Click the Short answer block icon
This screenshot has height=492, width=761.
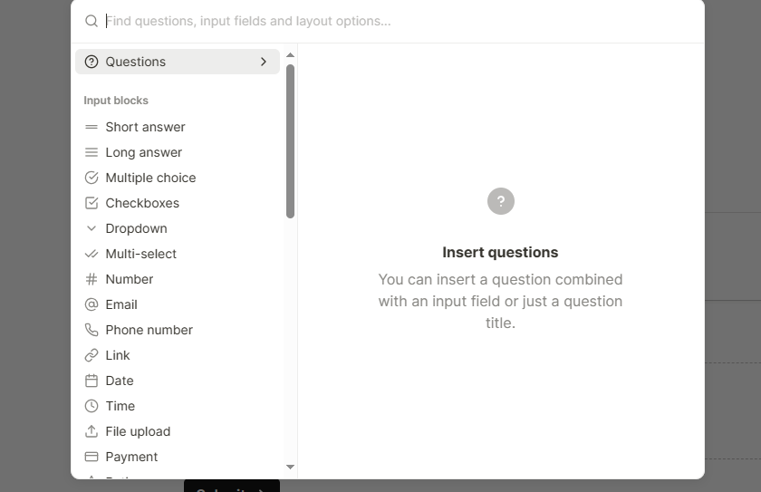[91, 127]
